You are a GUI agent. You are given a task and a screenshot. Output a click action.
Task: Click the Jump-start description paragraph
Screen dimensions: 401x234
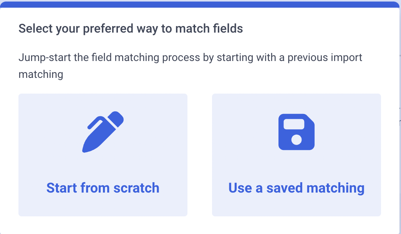(x=190, y=66)
